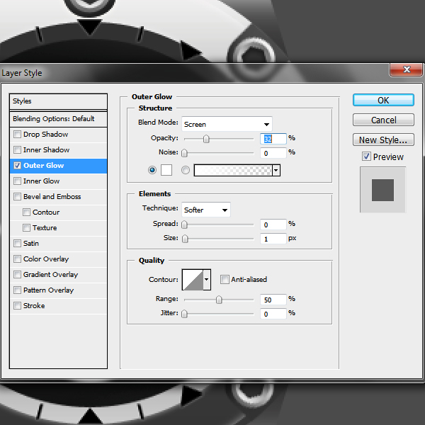Enable the Gradient Overlay checkbox
Viewport: 425px width, 425px height.
point(17,274)
